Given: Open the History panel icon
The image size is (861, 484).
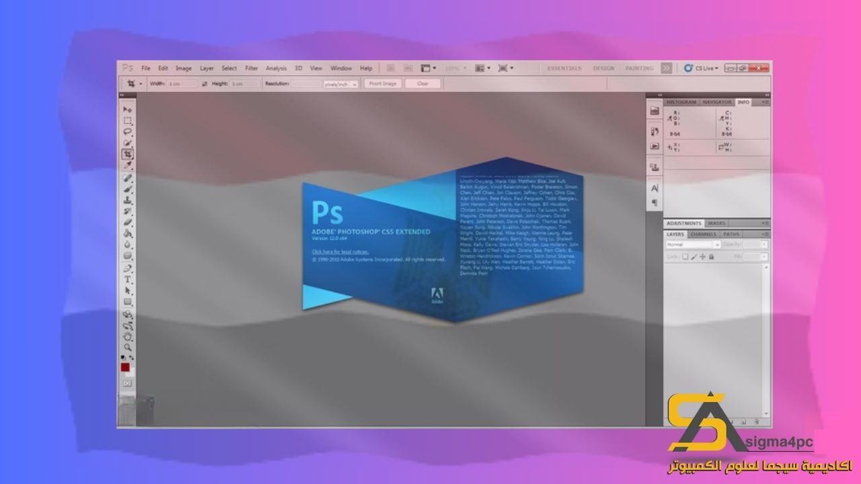Looking at the screenshot, I should [x=654, y=131].
